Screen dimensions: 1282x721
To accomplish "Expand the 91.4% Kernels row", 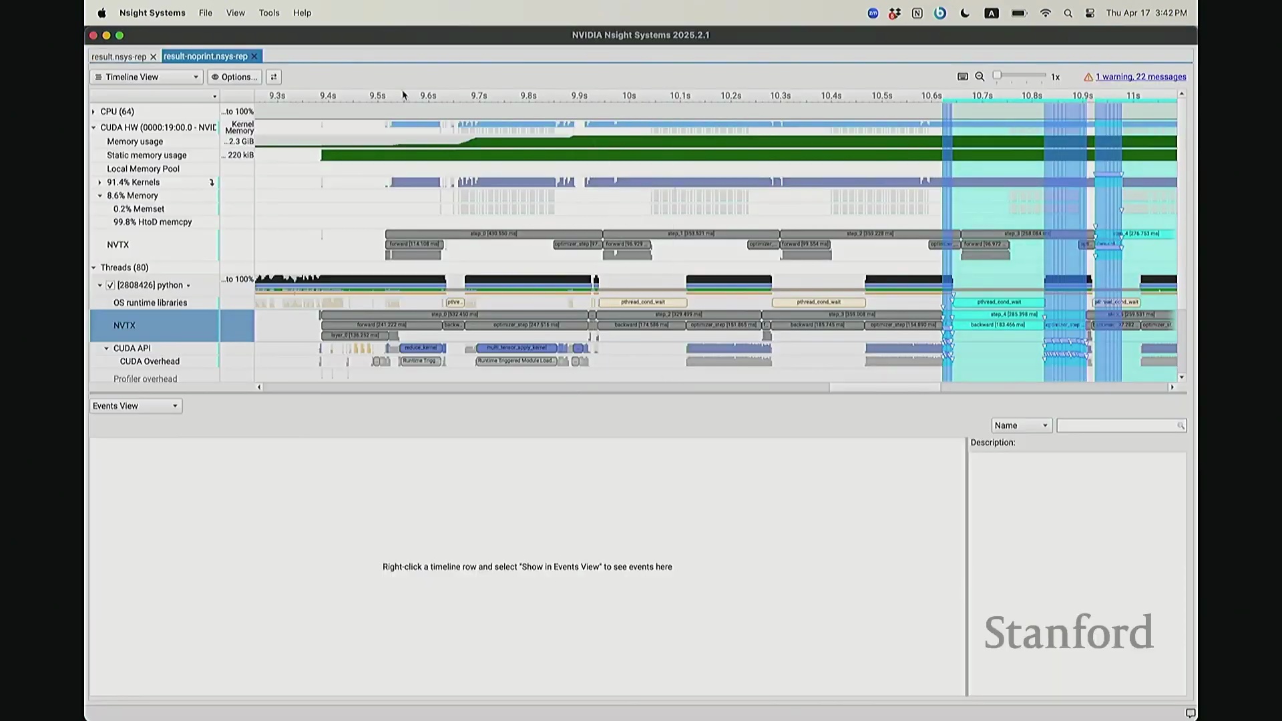I will (x=100, y=182).
